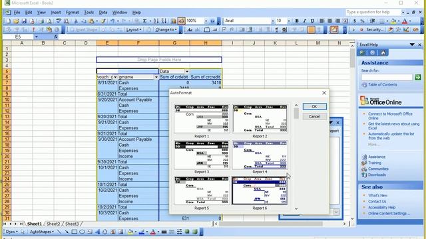
Task: Open the Tools menu
Action: [89, 13]
